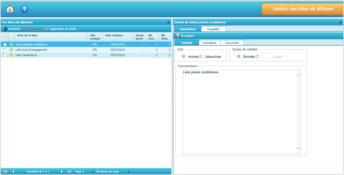The image size is (344, 175).
Task: Collapse the Vos listes de diffusion panel
Action: [168, 22]
